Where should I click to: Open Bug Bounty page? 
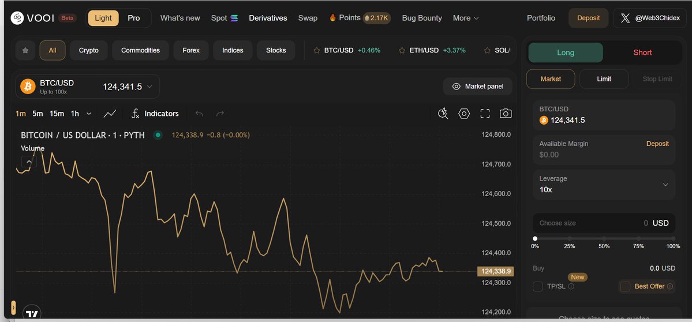pyautogui.click(x=422, y=18)
